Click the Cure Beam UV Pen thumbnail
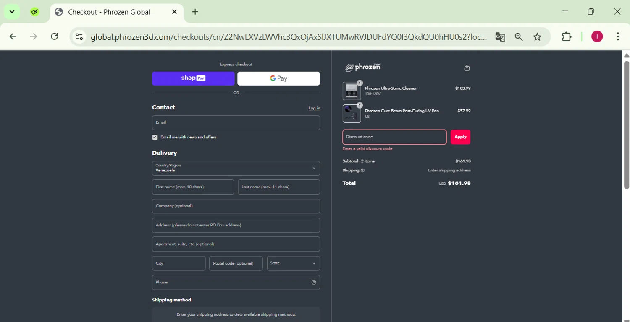The width and height of the screenshot is (630, 322). tap(352, 114)
